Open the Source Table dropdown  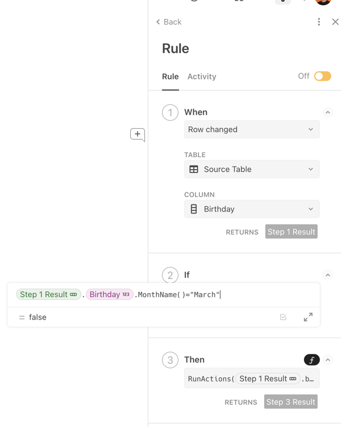click(x=252, y=169)
